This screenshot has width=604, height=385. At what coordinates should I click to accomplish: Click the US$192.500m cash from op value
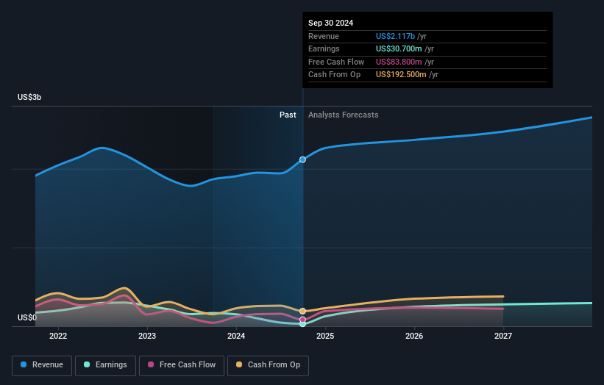click(401, 75)
